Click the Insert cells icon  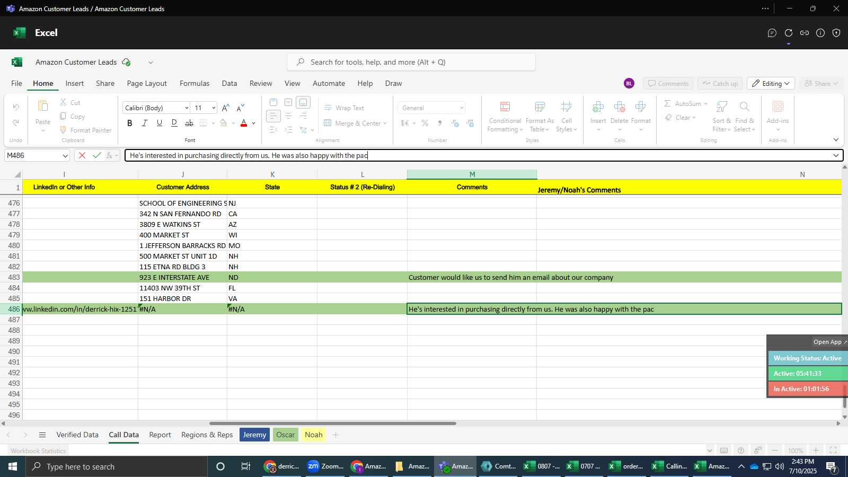tap(598, 107)
